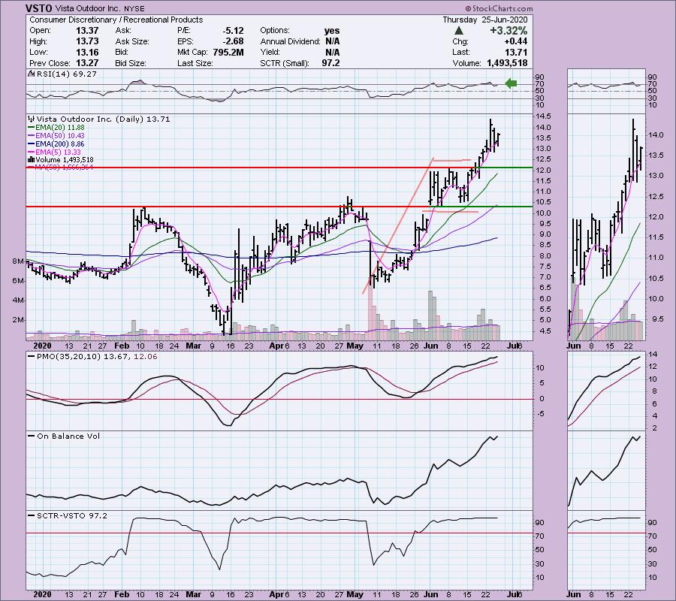Click the Prev Close value 13.27
Screen dimensions: 676x601
pos(87,63)
